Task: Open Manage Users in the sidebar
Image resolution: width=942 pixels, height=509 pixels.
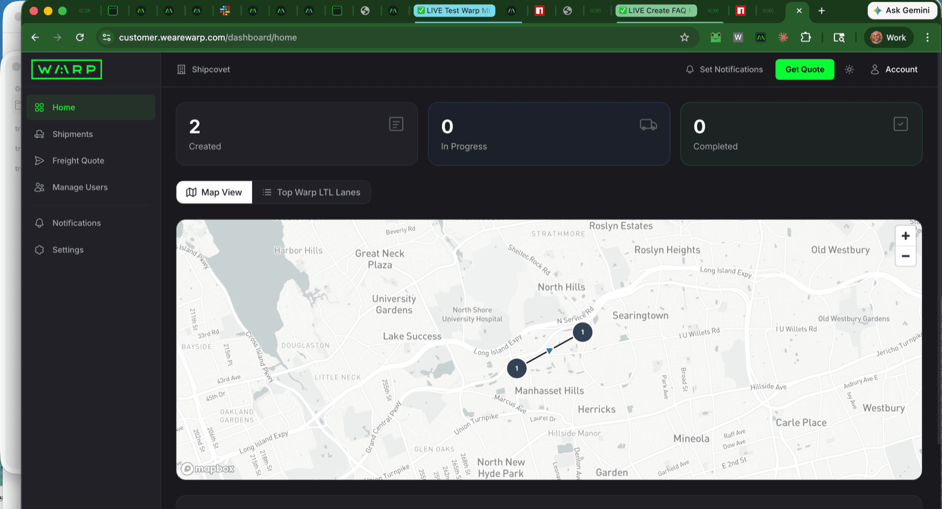Action: 91,187
